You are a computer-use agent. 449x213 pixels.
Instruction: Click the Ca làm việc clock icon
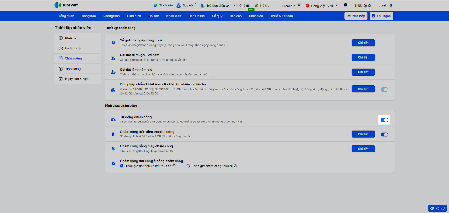(61, 48)
